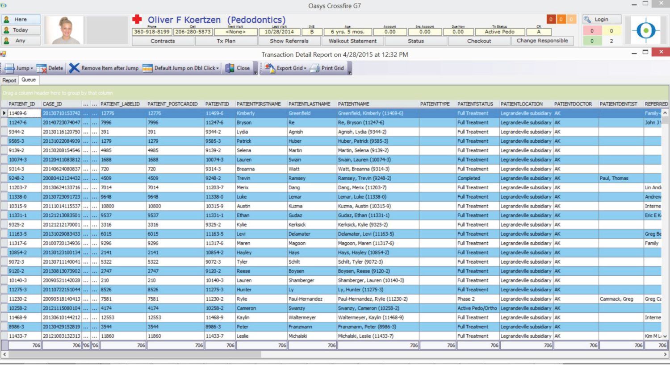Click the Close report icon
Image resolution: width=670 pixels, height=365 pixels.
(229, 68)
